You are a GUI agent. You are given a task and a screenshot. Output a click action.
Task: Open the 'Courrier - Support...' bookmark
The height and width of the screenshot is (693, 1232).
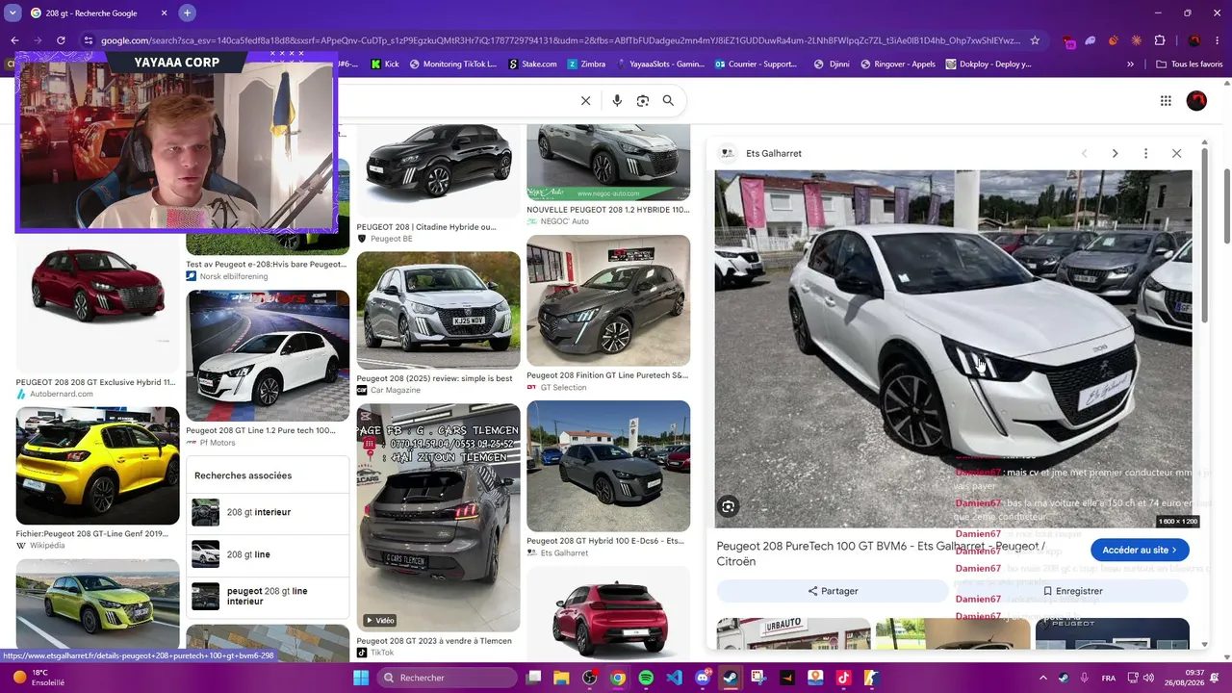click(x=757, y=64)
